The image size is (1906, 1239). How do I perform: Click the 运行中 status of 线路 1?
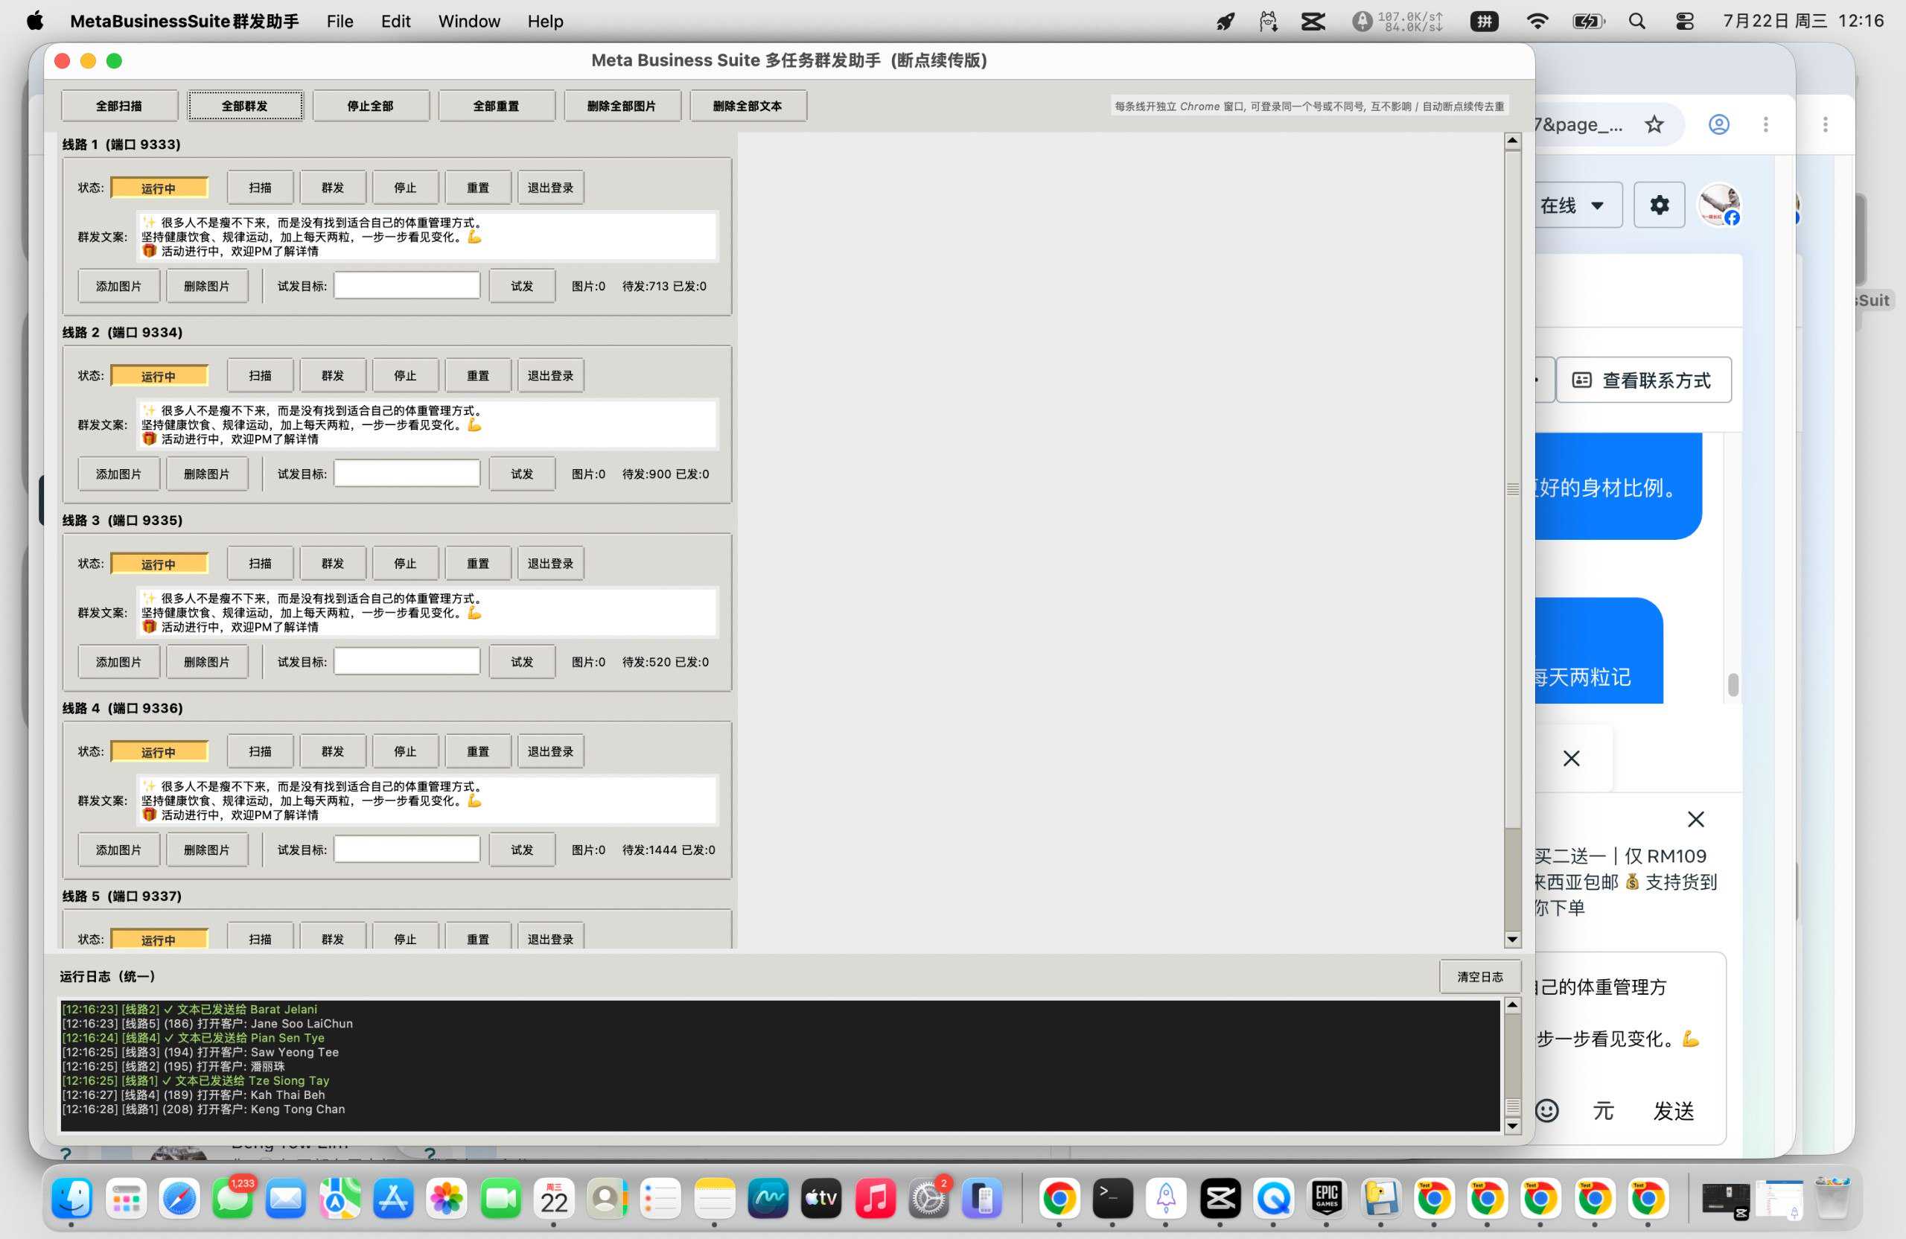pos(159,188)
